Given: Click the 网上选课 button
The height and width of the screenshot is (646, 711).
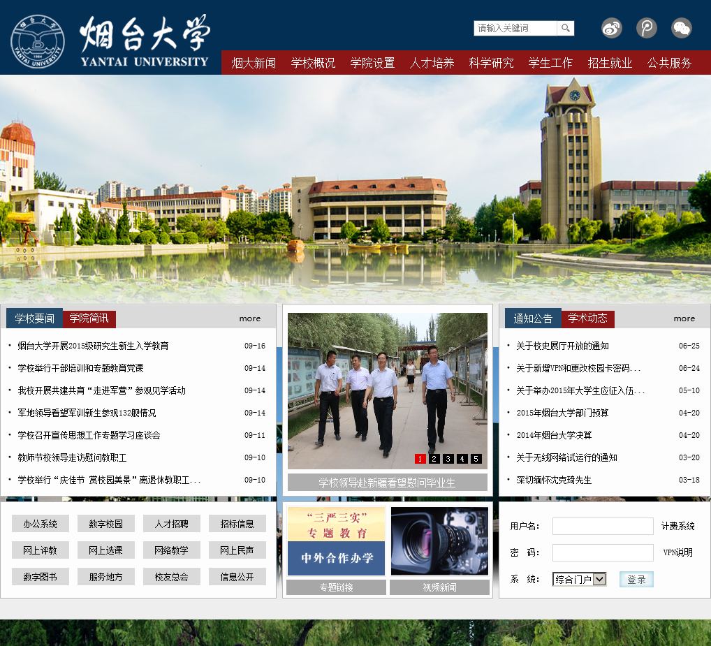Looking at the screenshot, I should [x=105, y=550].
